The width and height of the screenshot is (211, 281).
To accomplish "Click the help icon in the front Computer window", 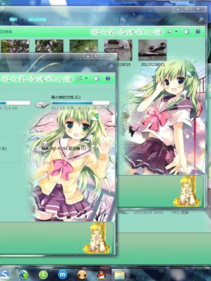I will (x=108, y=78).
